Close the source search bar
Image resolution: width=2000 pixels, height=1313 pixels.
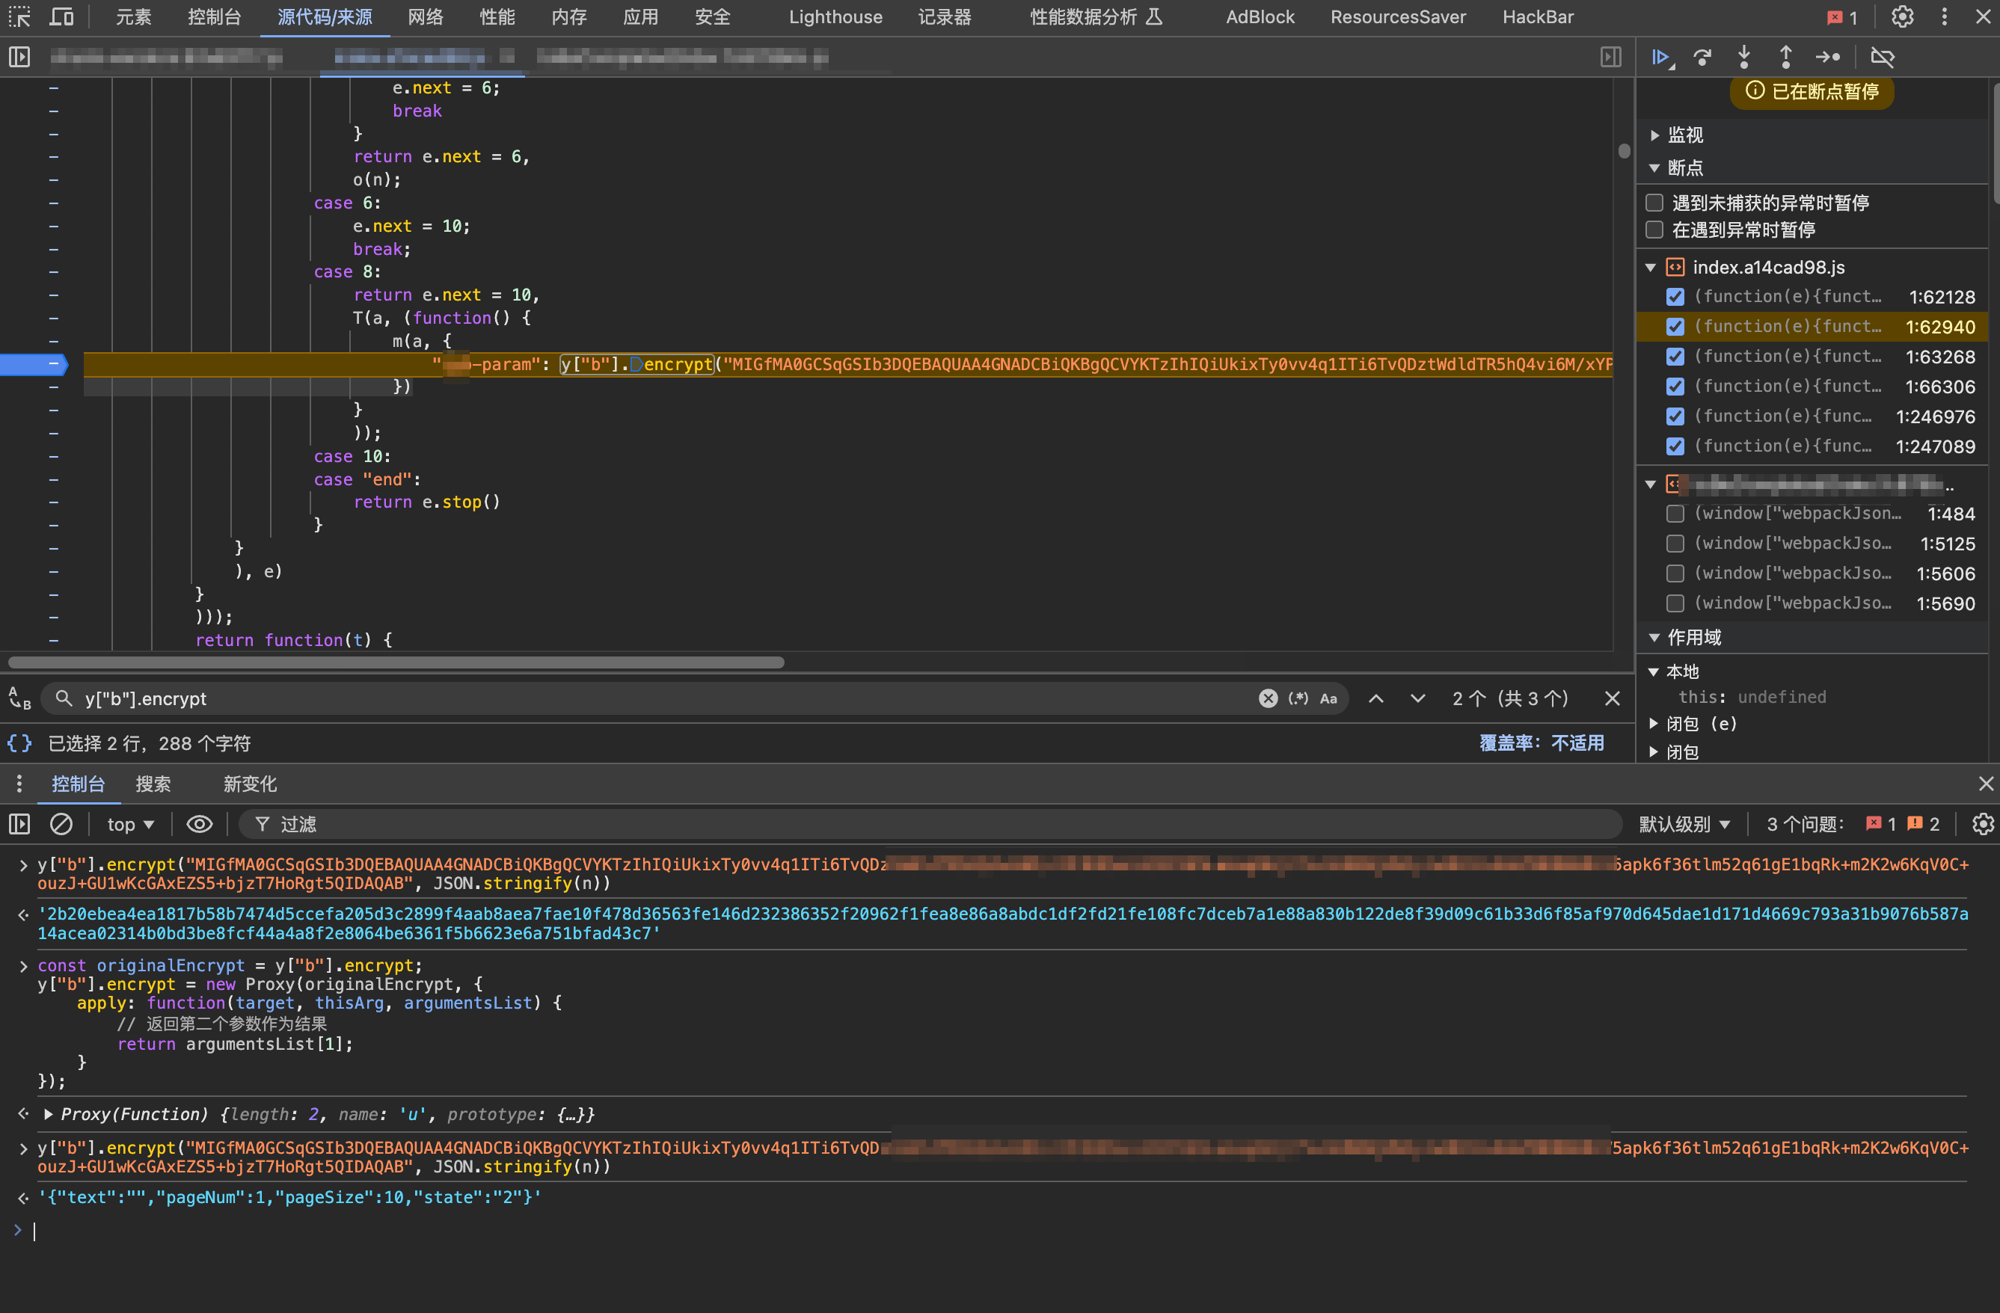tap(1612, 698)
